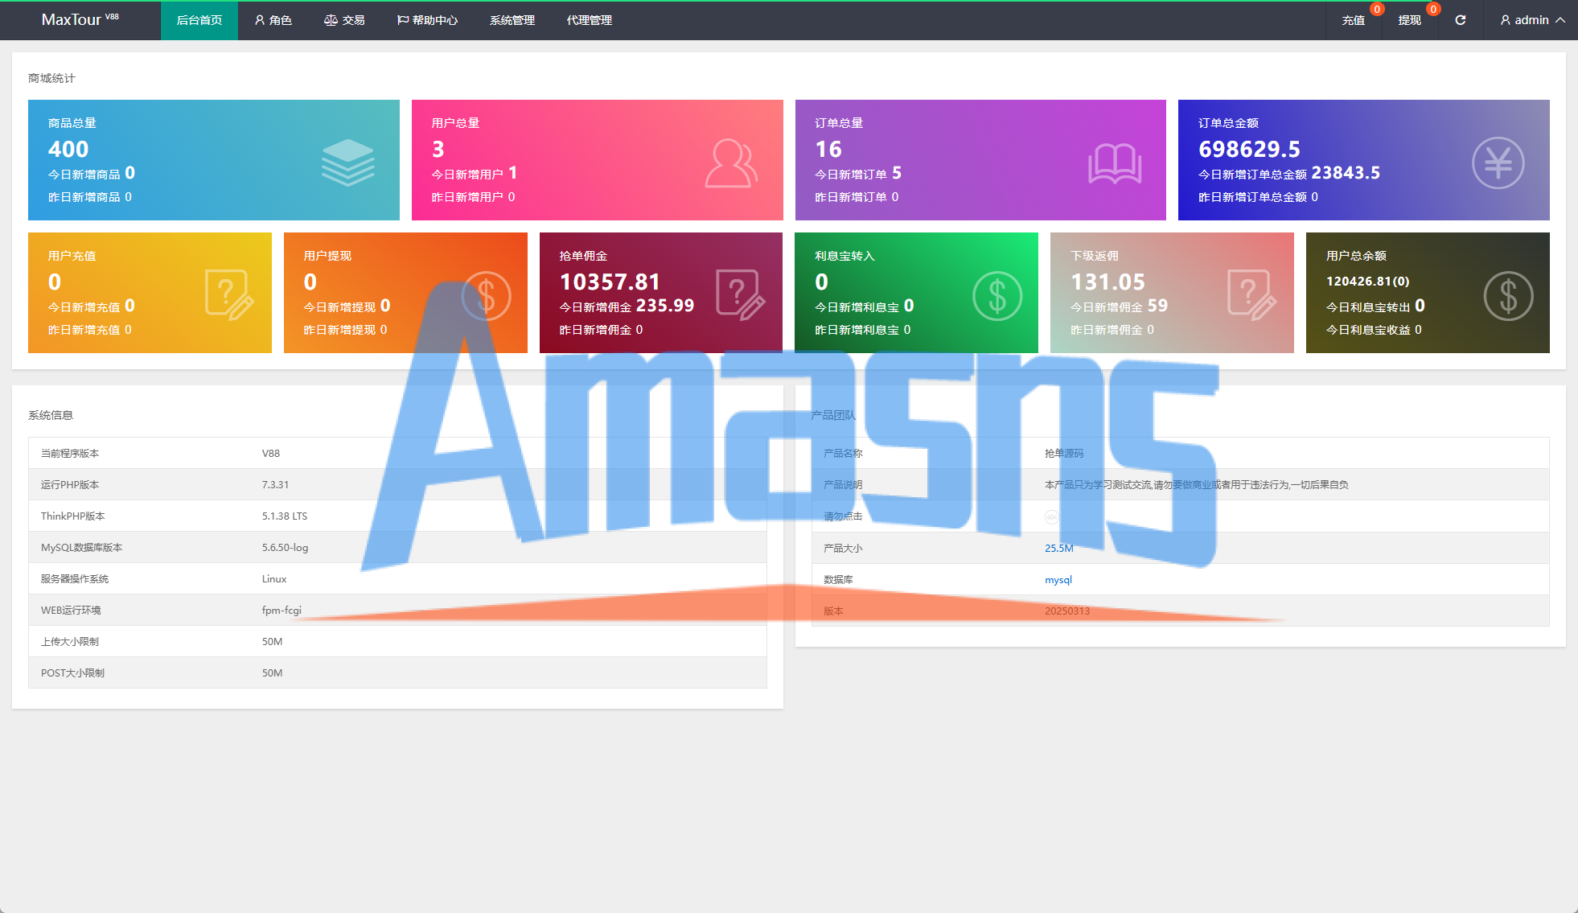Click the 提现 notification button
Image resolution: width=1578 pixels, height=913 pixels.
click(x=1409, y=20)
